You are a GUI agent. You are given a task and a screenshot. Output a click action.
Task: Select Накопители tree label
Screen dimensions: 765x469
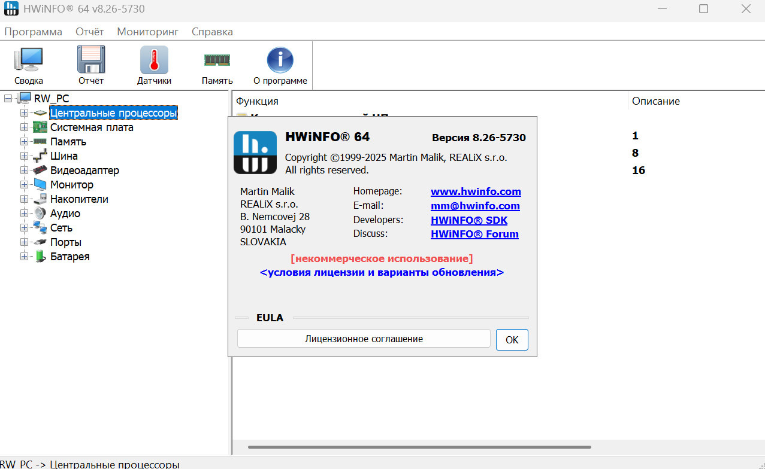point(79,199)
